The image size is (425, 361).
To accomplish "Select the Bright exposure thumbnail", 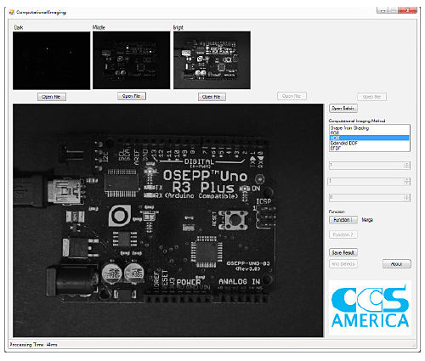I will coord(212,60).
